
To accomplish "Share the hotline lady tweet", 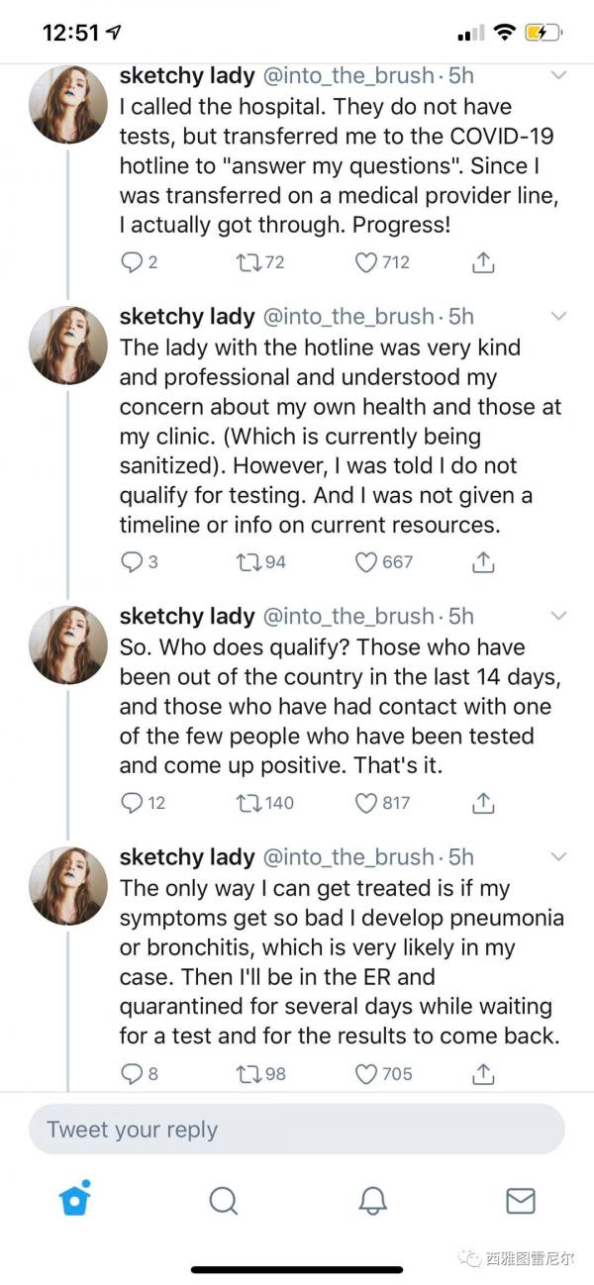I will coord(482,562).
